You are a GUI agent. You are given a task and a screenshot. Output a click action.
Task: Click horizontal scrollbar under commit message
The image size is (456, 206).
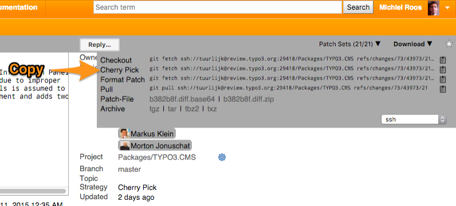pos(33,191)
